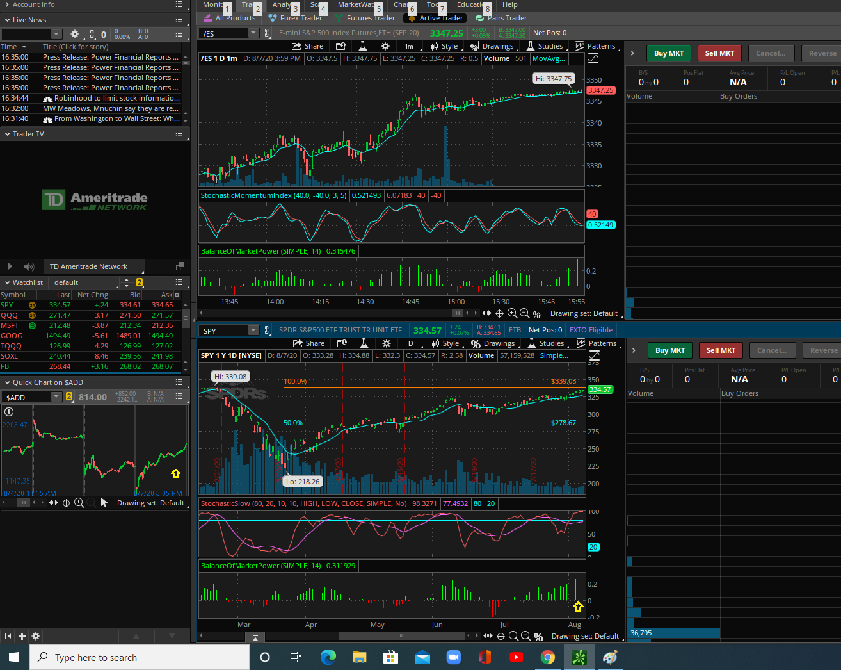Viewport: 841px width, 670px height.
Task: Collapse the Trader TV section
Action: 6,134
